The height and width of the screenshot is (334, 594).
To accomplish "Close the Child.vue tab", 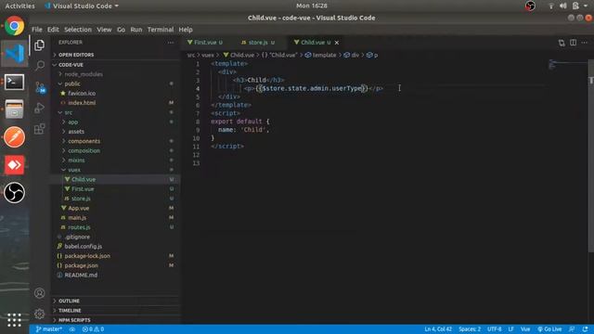I will [337, 43].
